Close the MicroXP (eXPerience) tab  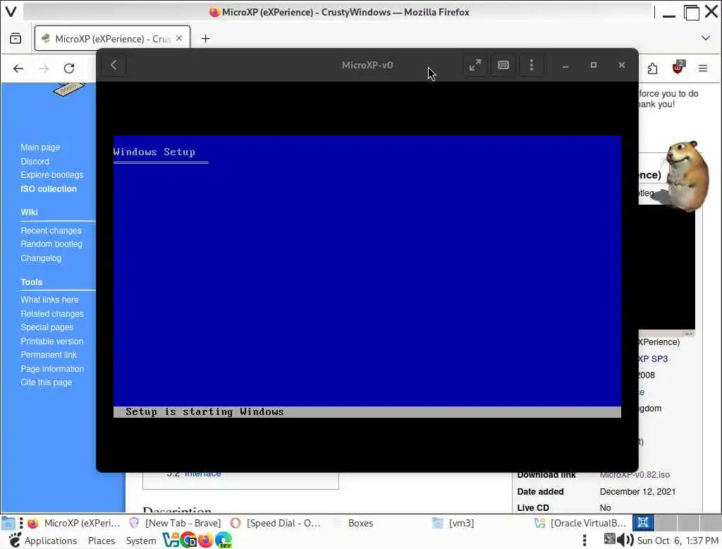pos(179,38)
